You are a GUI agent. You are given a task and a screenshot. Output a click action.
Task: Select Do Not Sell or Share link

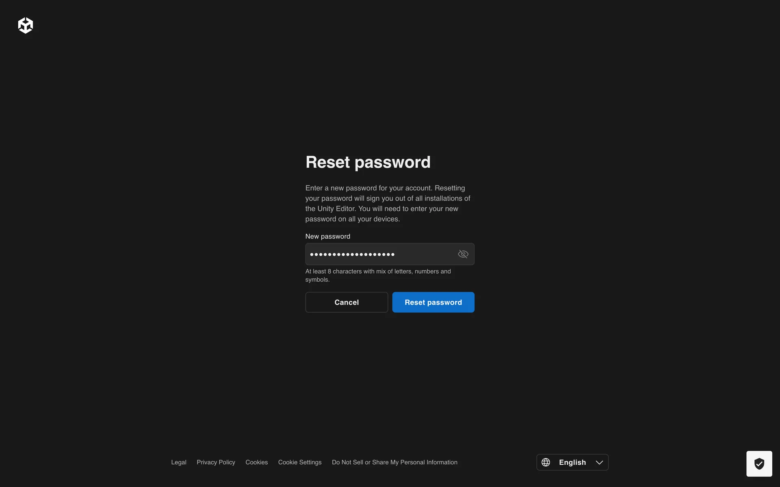tap(394, 462)
